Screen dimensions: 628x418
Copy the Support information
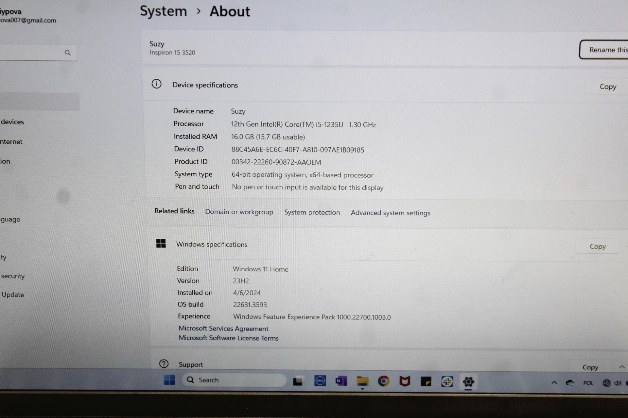click(x=590, y=367)
